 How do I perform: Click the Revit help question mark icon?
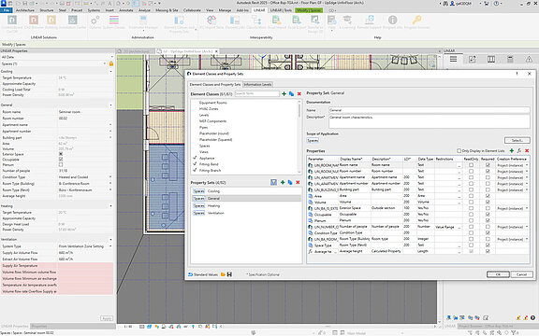(x=496, y=4)
